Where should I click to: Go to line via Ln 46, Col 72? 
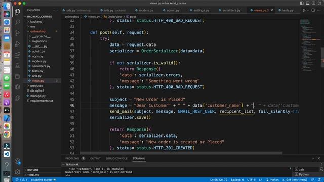[219, 180]
